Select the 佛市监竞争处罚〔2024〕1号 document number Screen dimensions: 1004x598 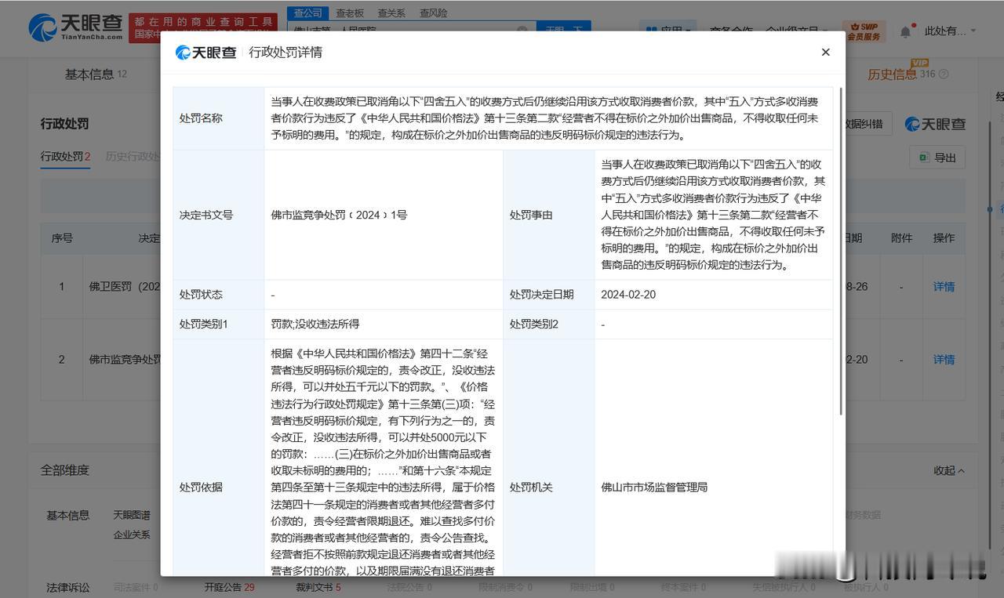click(x=339, y=215)
